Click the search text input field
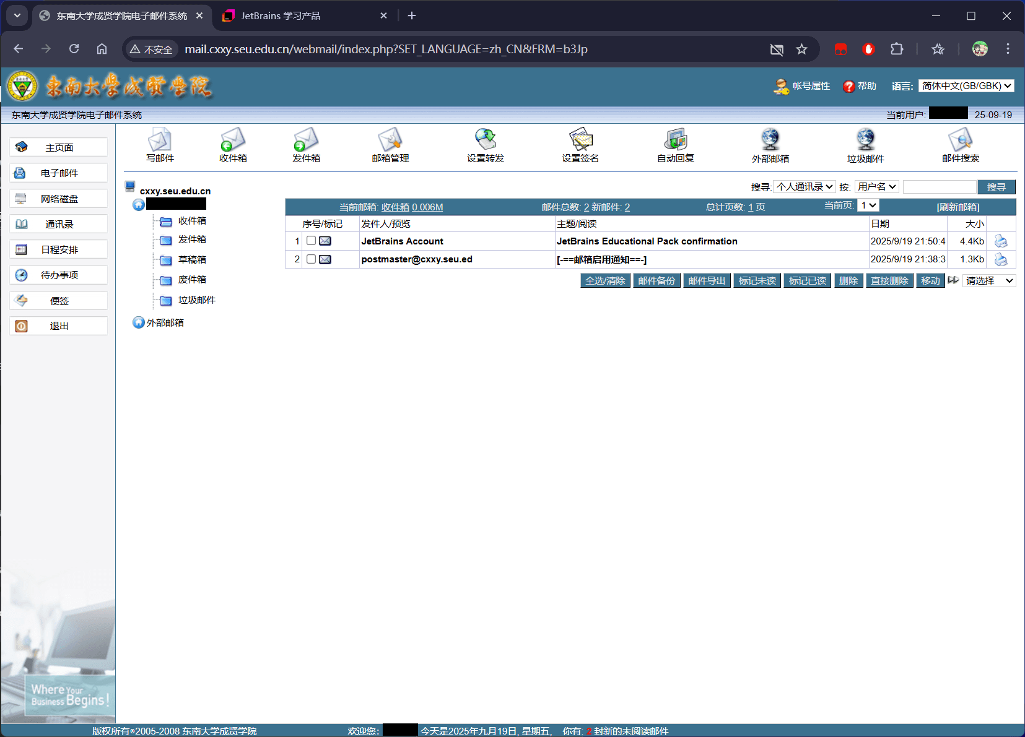 [x=939, y=187]
